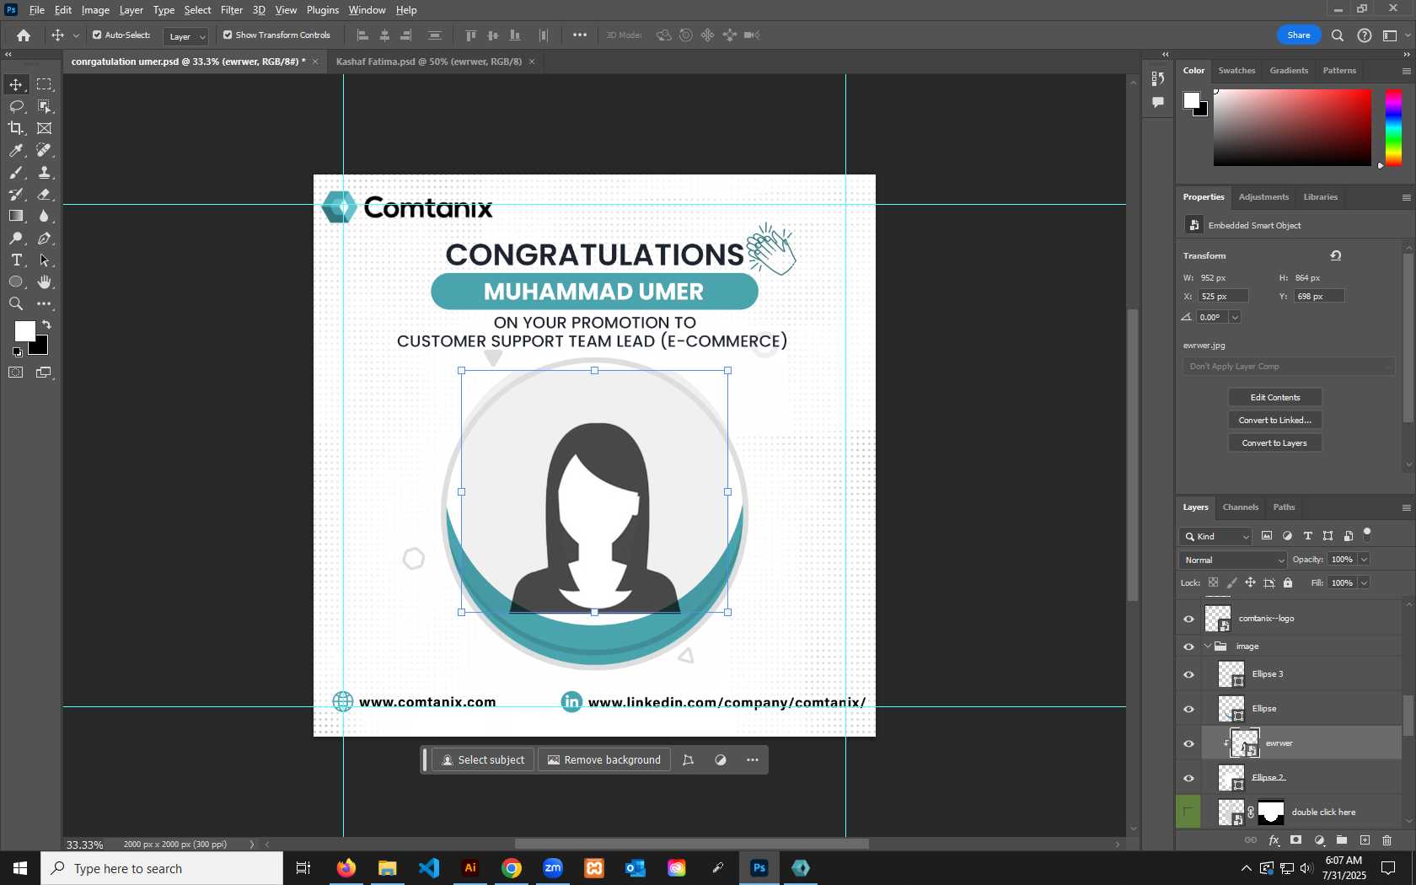
Task: Click the Share button
Action: click(x=1299, y=35)
